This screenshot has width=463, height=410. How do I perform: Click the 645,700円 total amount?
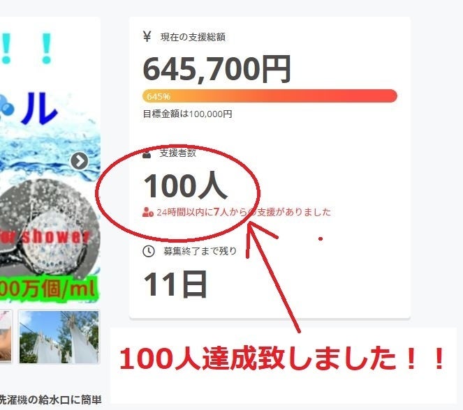coord(217,69)
